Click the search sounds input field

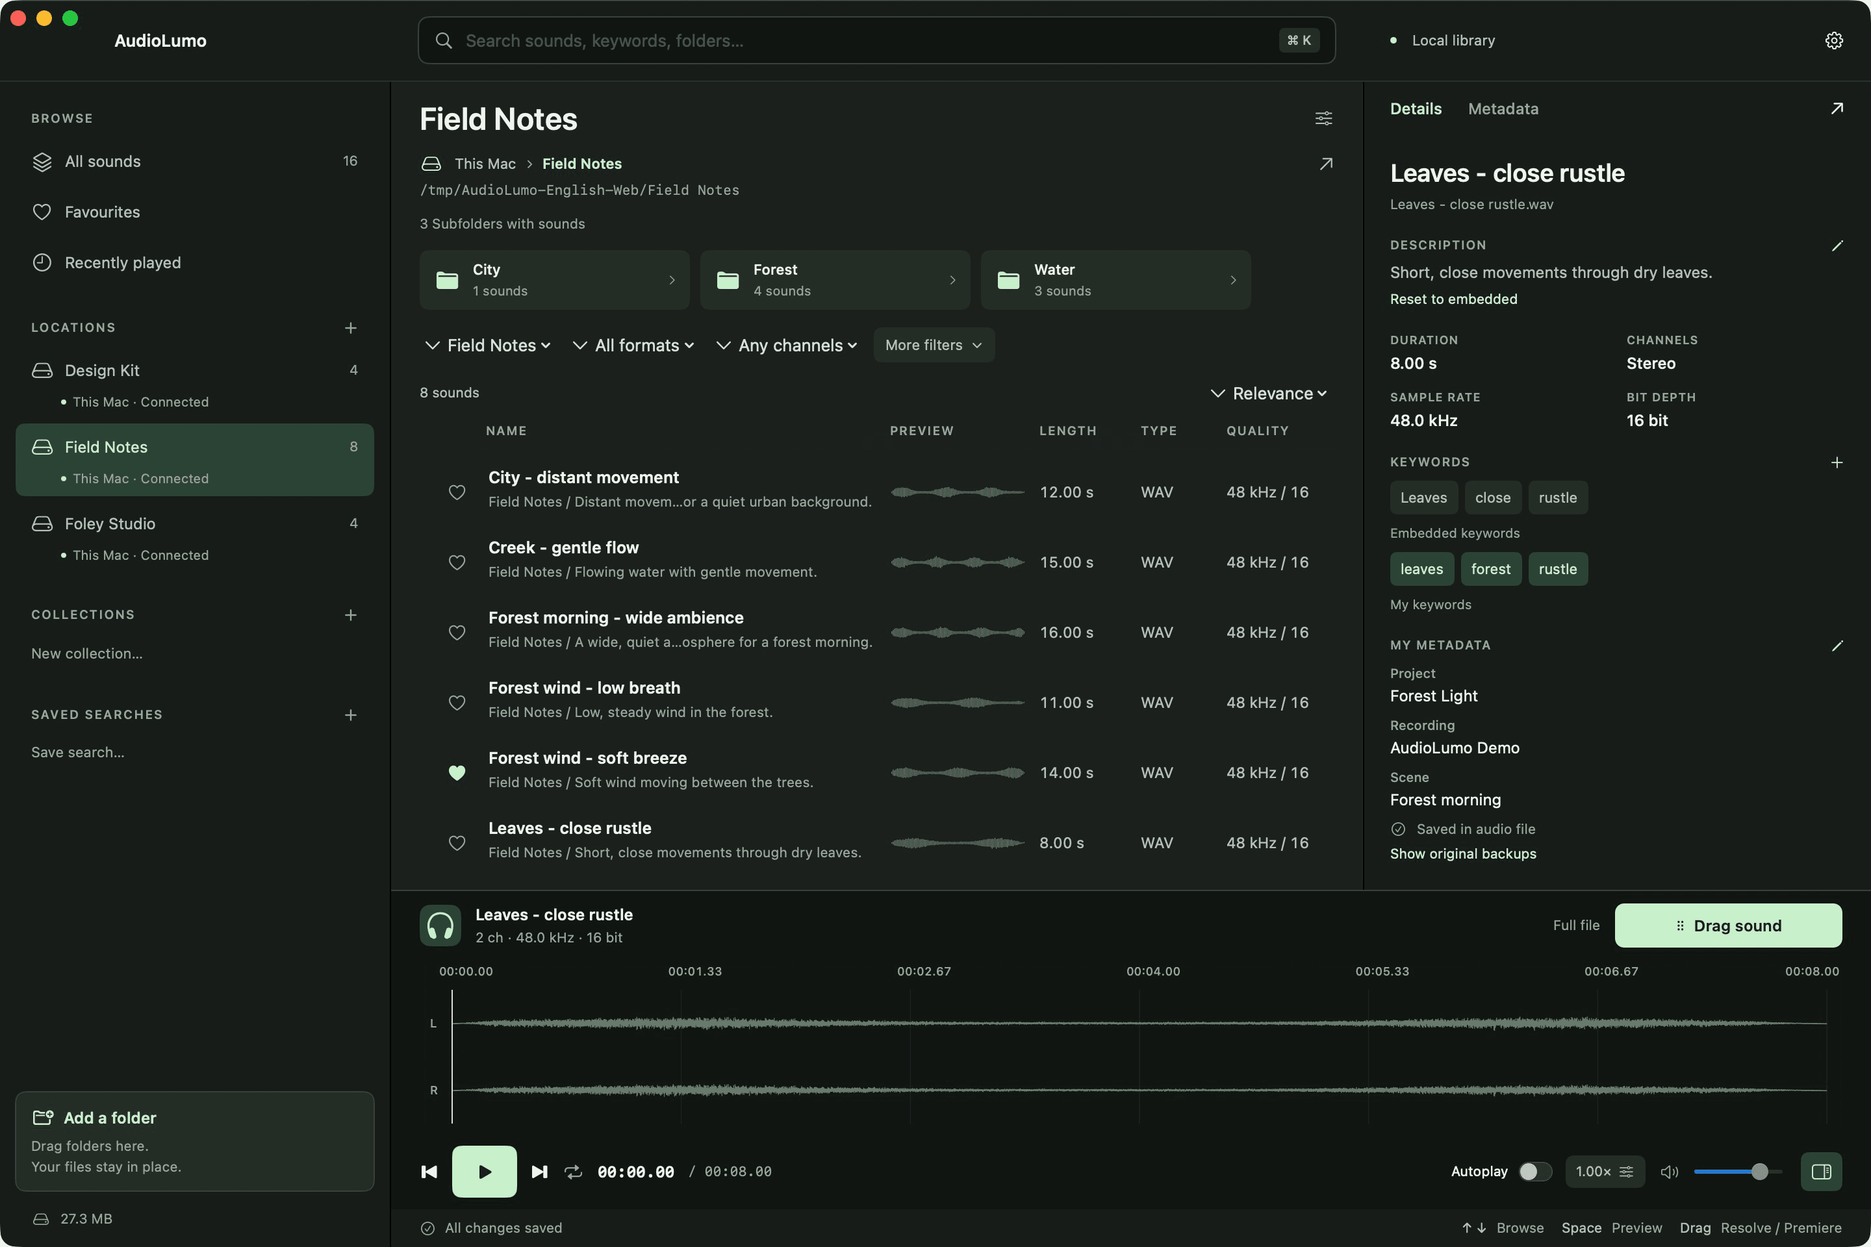[876, 40]
